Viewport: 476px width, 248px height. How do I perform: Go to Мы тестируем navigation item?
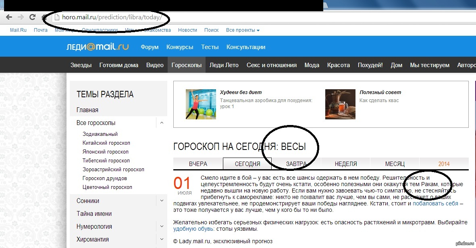(430, 65)
